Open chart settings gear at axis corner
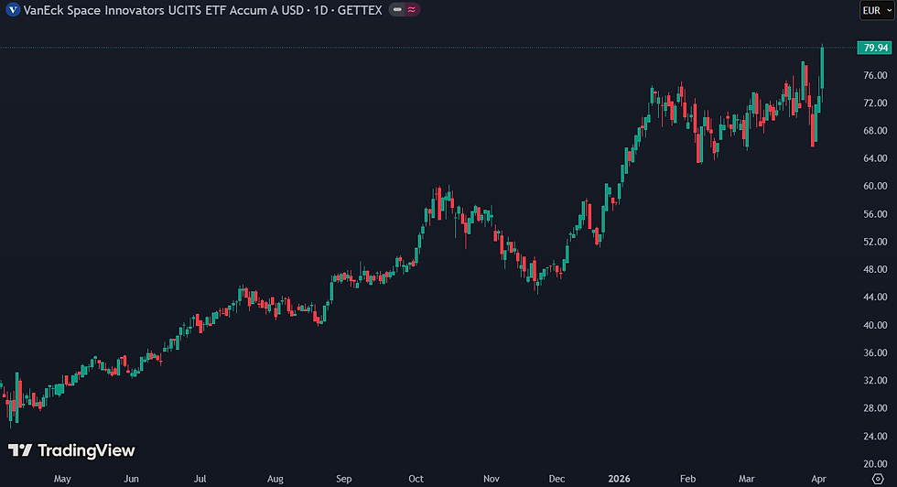Image resolution: width=897 pixels, height=487 pixels. coord(878,479)
